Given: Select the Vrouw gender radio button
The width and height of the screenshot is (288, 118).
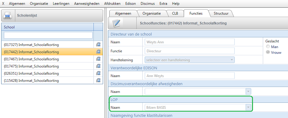Looking at the screenshot, I should pyautogui.click(x=268, y=52).
